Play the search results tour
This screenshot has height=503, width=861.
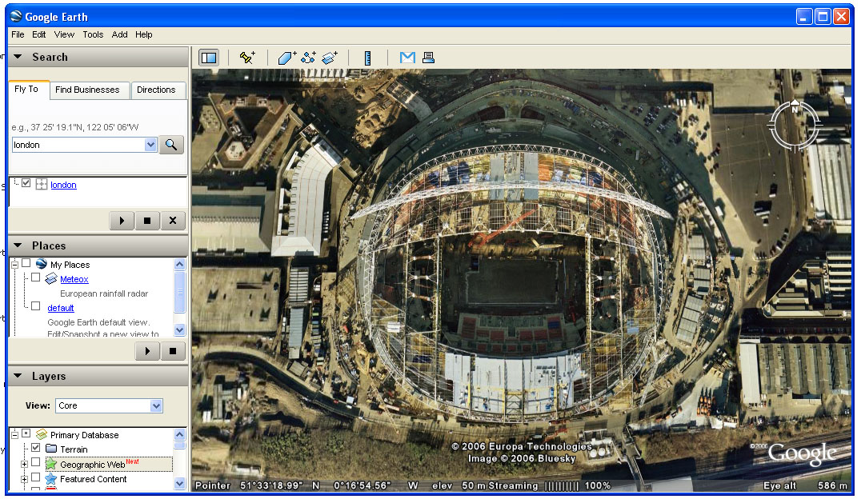[x=122, y=221]
